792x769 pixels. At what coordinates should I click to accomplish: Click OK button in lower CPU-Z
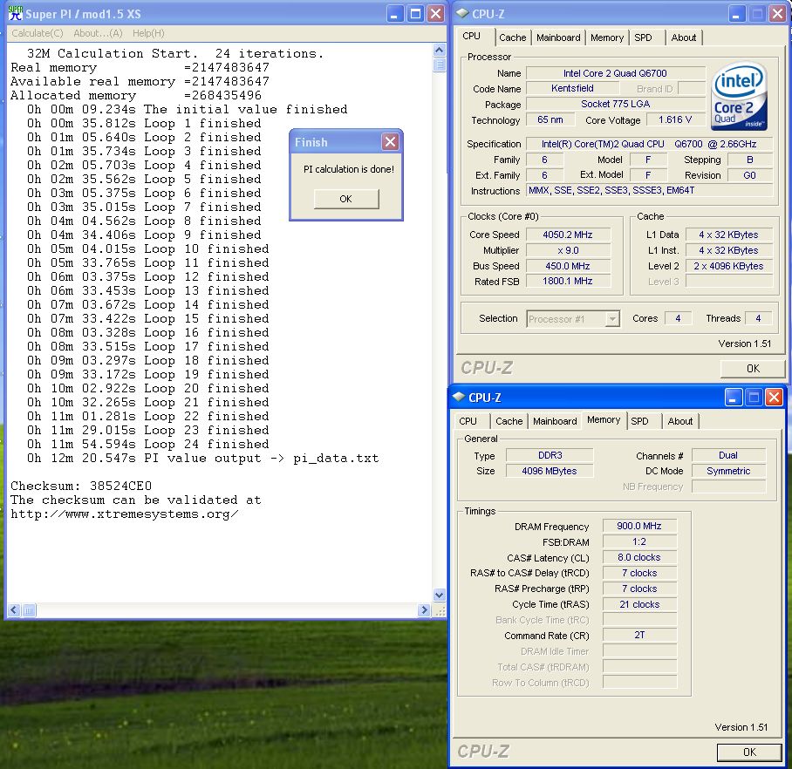[x=749, y=752]
